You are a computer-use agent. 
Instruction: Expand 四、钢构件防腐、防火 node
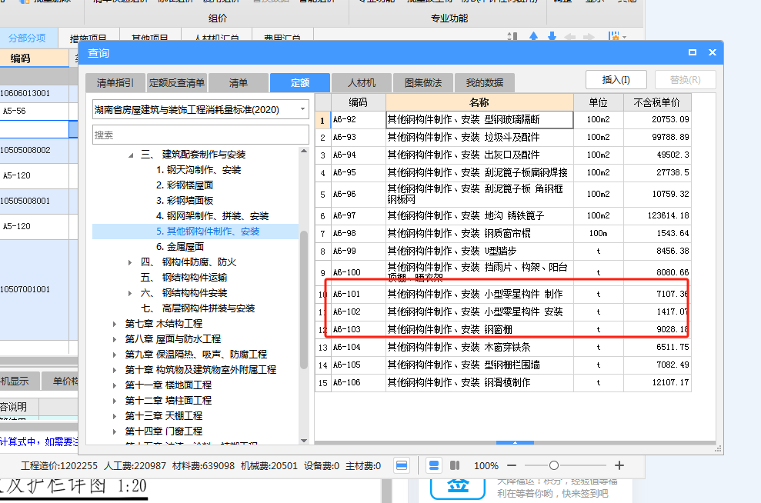(129, 262)
